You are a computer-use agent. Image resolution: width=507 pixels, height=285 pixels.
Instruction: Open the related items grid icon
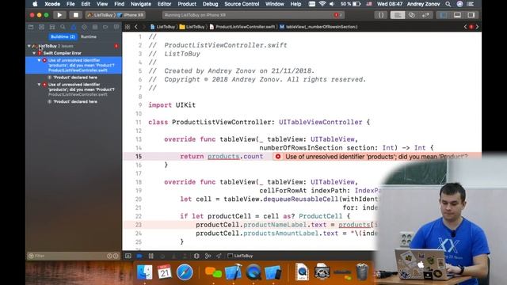[128, 27]
